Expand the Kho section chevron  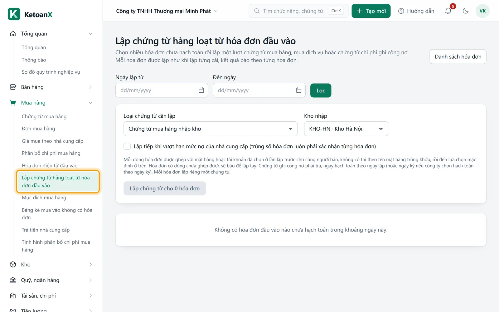pos(90,265)
